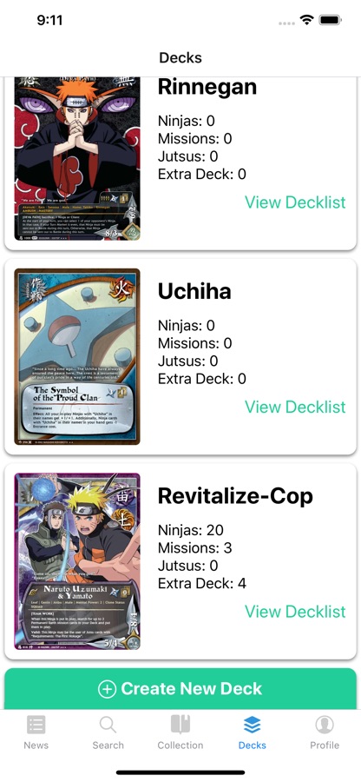View Decklist for Rinnegan deck
Screen dimensions: 361x782
295,202
